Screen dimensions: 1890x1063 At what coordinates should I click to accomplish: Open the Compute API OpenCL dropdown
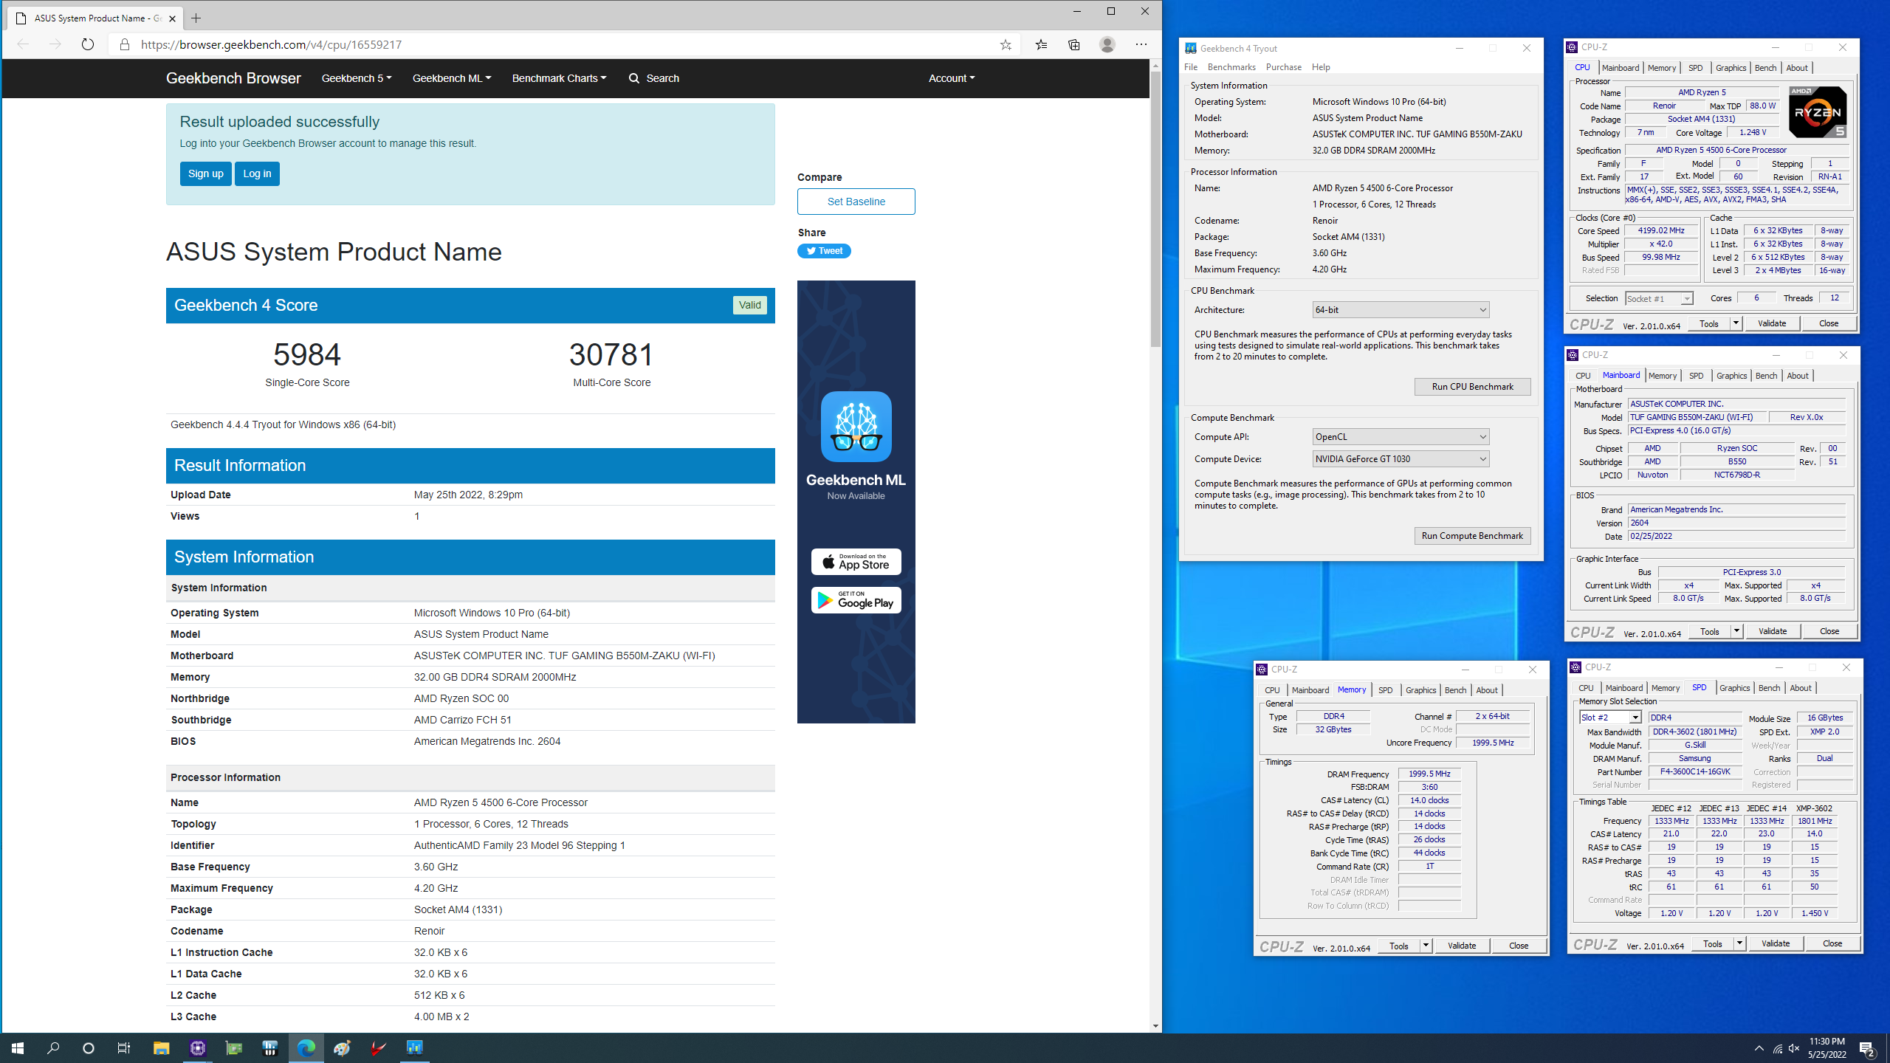(x=1401, y=437)
